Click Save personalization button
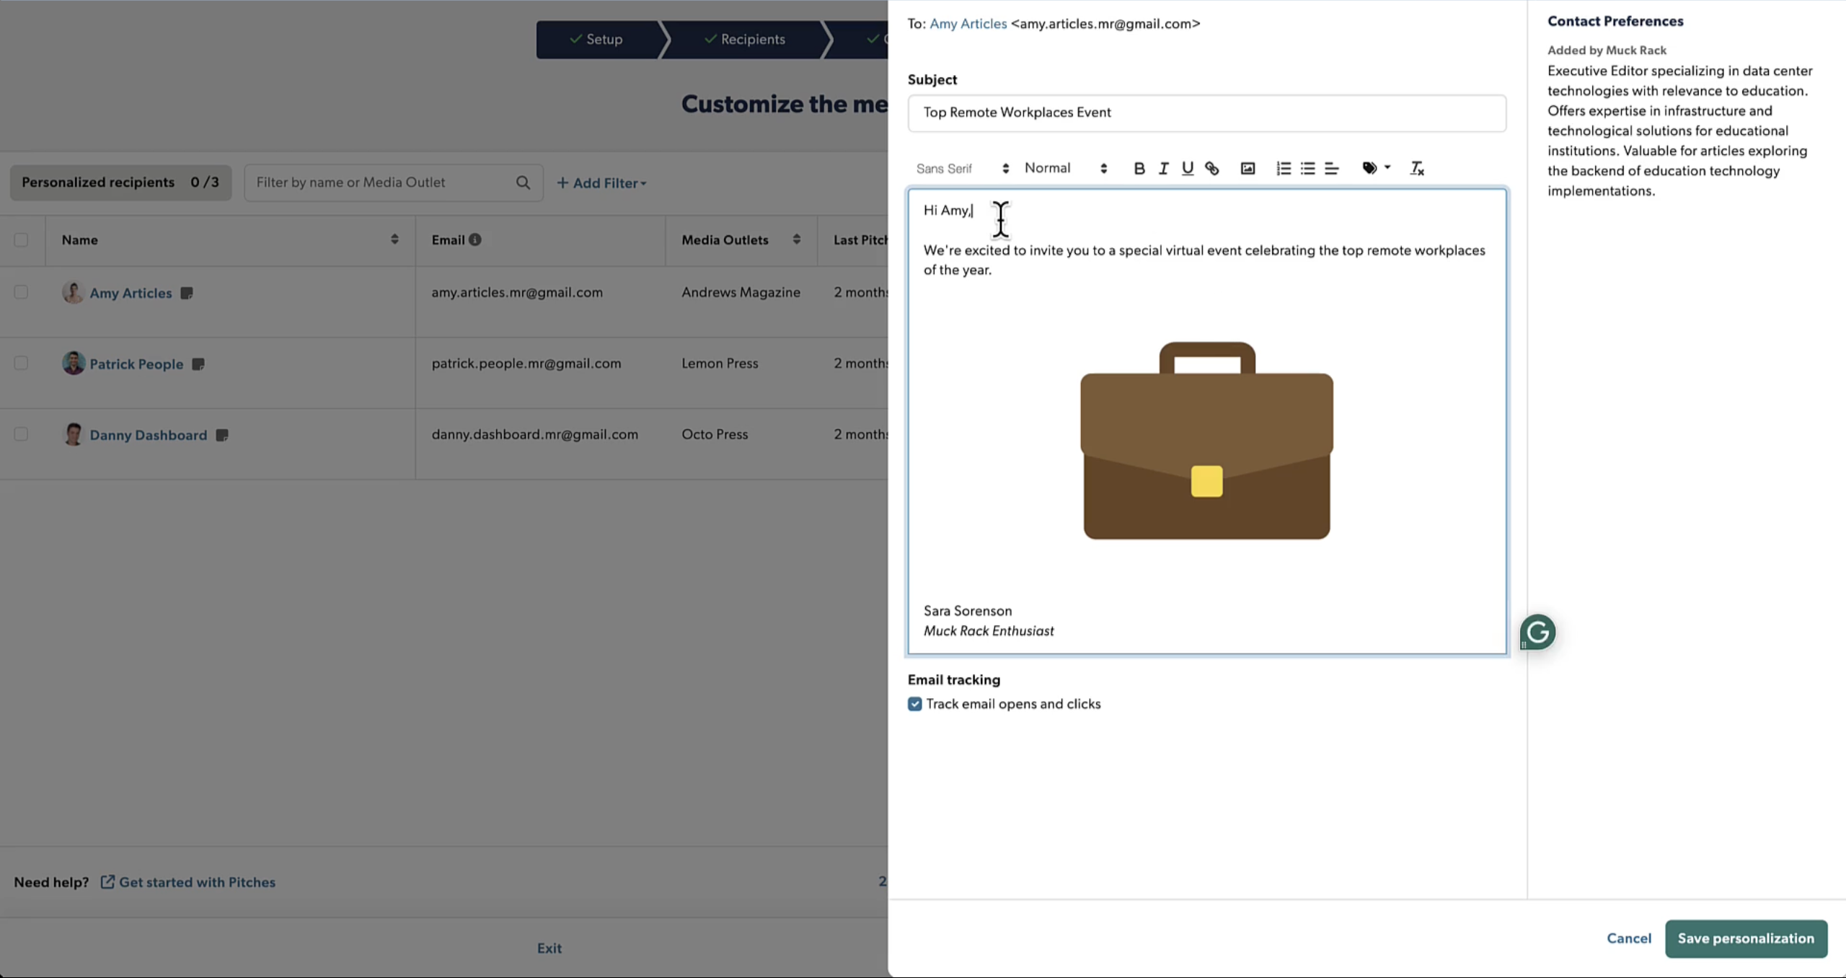The image size is (1846, 978). tap(1745, 938)
